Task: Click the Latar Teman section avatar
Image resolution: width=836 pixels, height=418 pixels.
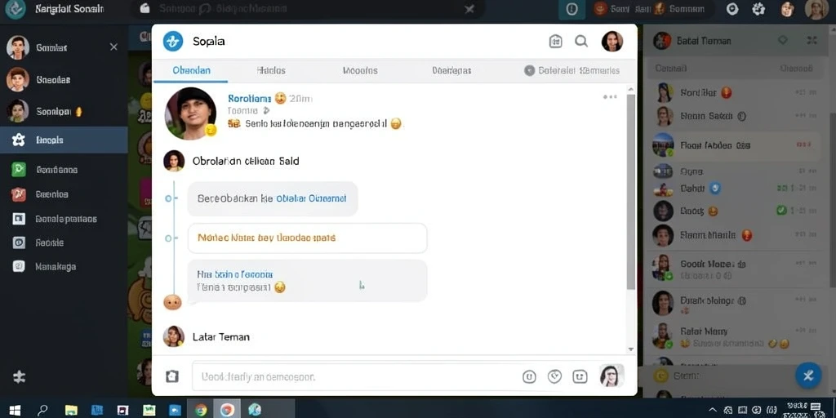Action: [x=173, y=336]
